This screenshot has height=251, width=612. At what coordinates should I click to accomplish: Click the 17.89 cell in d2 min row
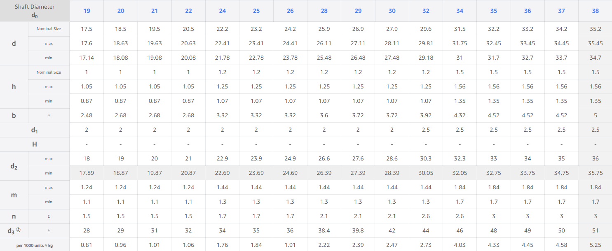[87, 173]
